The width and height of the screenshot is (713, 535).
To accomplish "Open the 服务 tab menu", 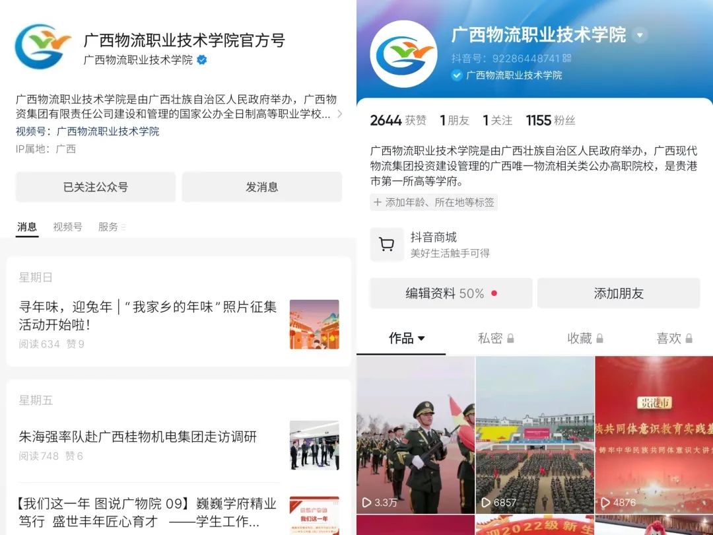I will tap(112, 227).
